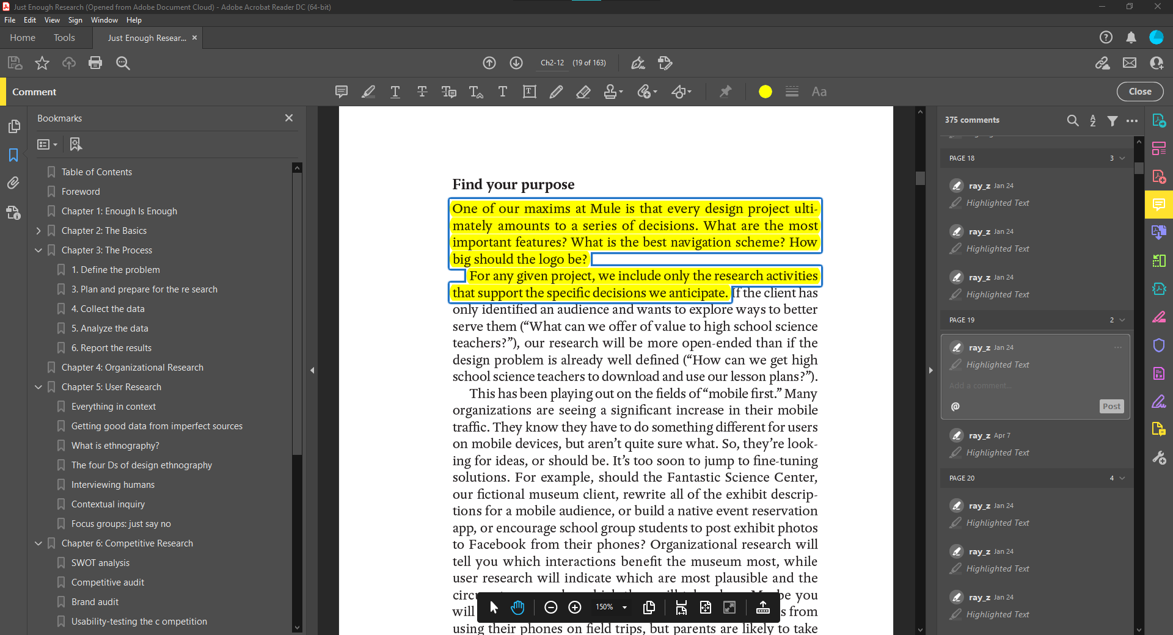Open the attachments paperclip panel
The height and width of the screenshot is (635, 1173).
pyautogui.click(x=13, y=183)
